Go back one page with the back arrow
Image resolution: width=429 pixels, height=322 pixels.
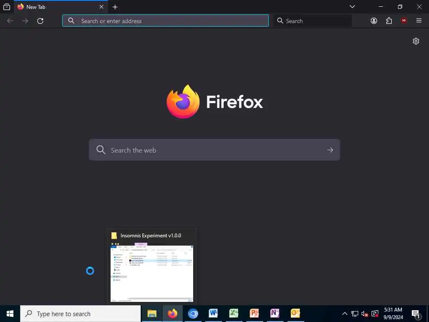coord(10,21)
